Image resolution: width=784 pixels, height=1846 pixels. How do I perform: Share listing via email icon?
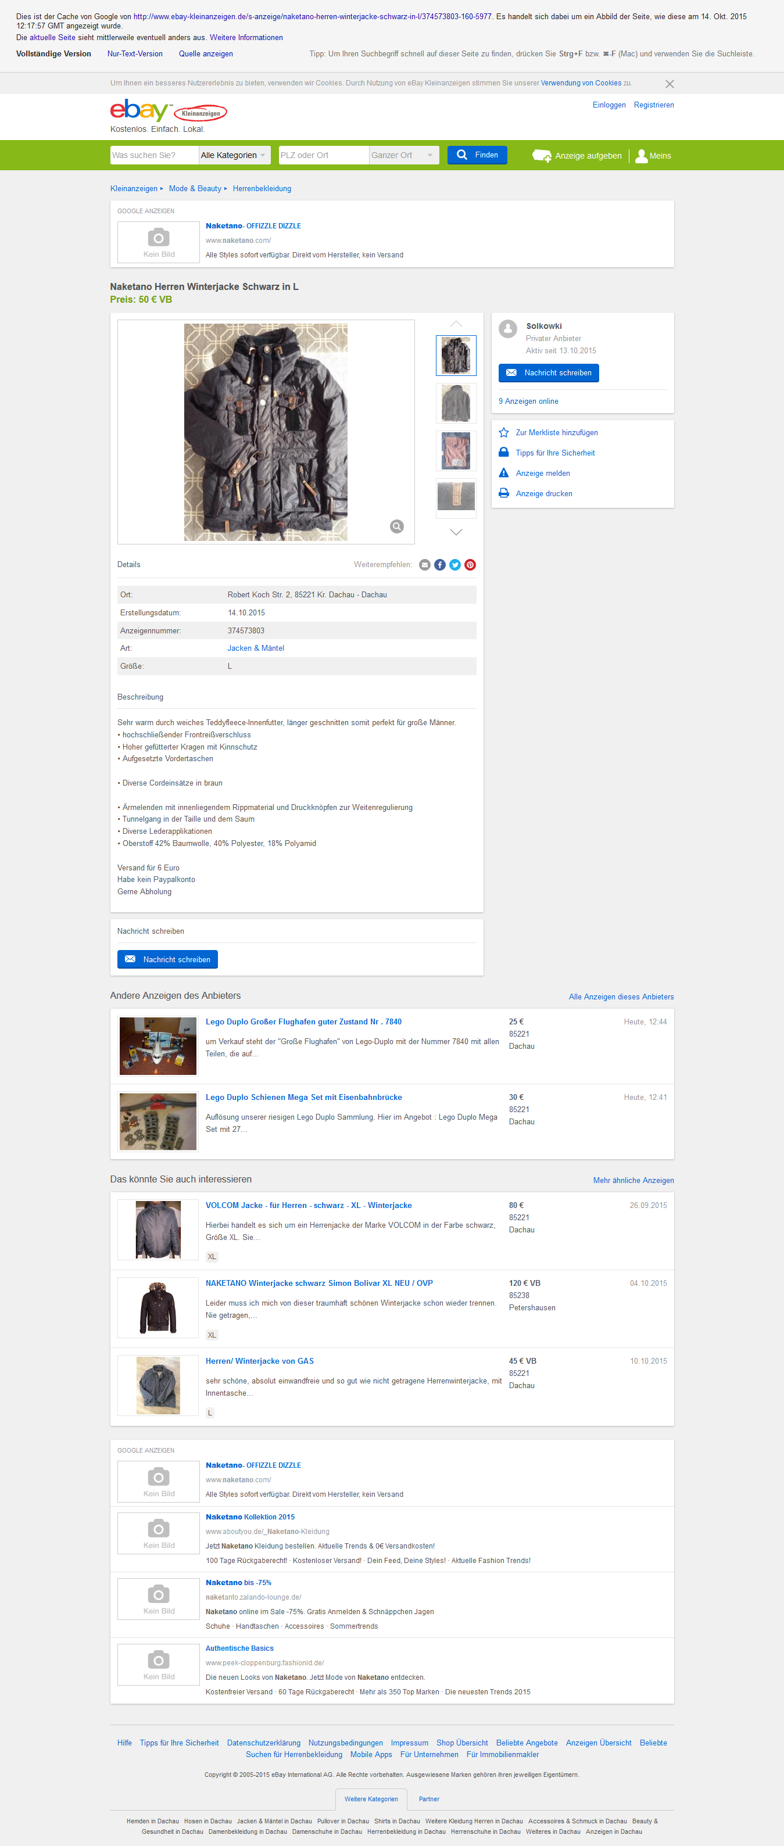click(425, 565)
